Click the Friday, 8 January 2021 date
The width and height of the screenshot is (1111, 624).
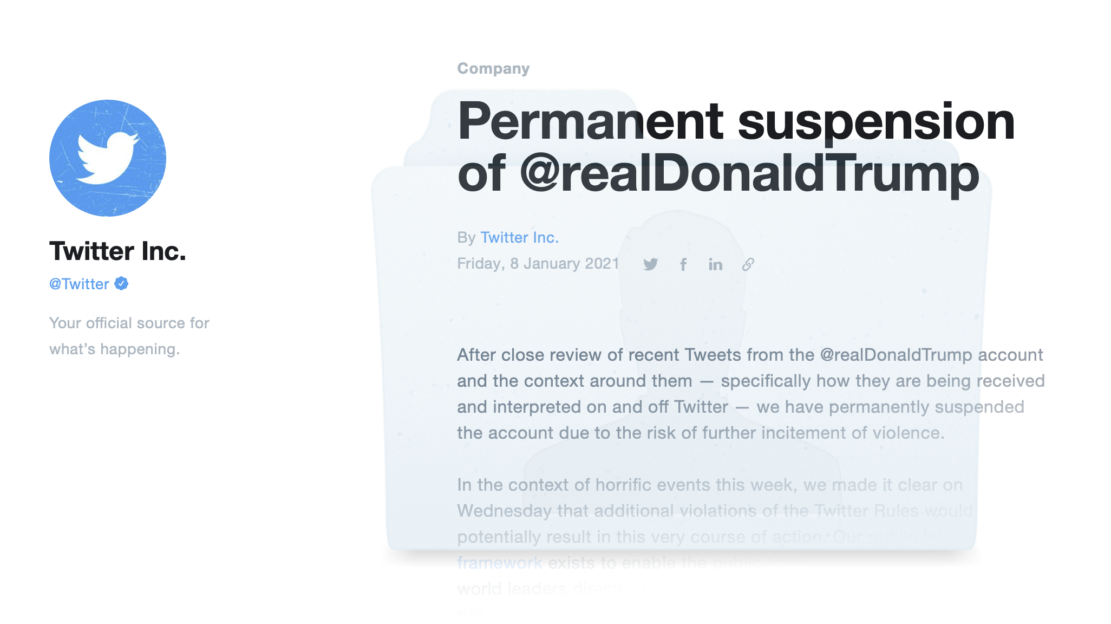point(538,263)
